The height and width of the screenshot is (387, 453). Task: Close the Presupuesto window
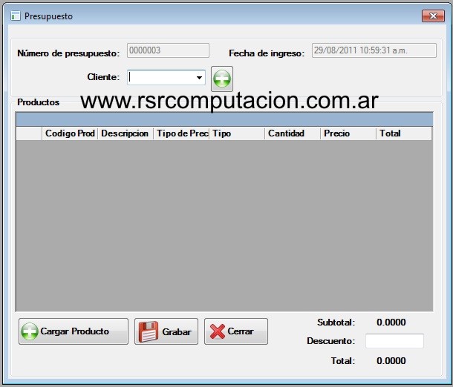pos(433,16)
